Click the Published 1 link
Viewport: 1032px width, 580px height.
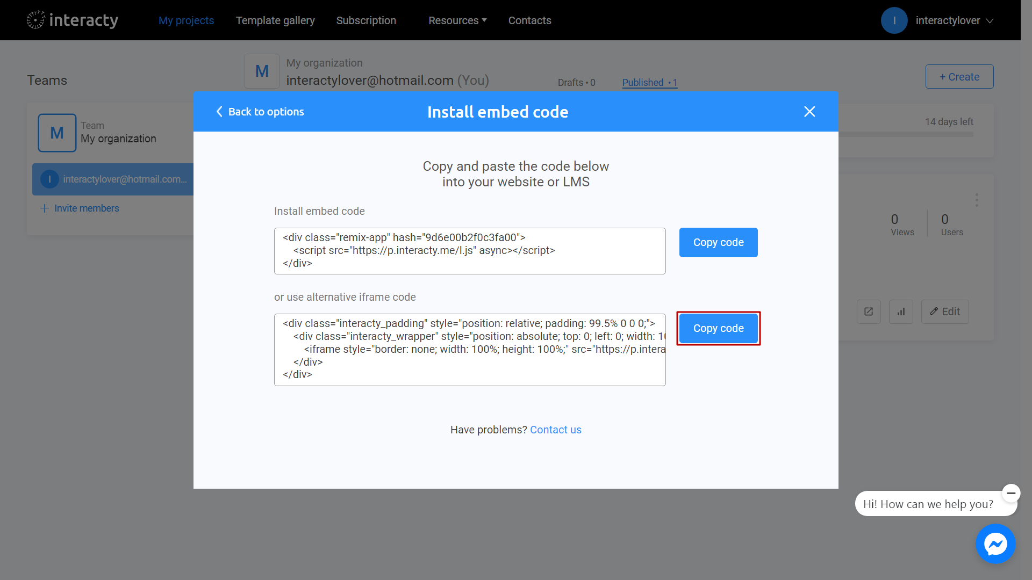(x=649, y=82)
